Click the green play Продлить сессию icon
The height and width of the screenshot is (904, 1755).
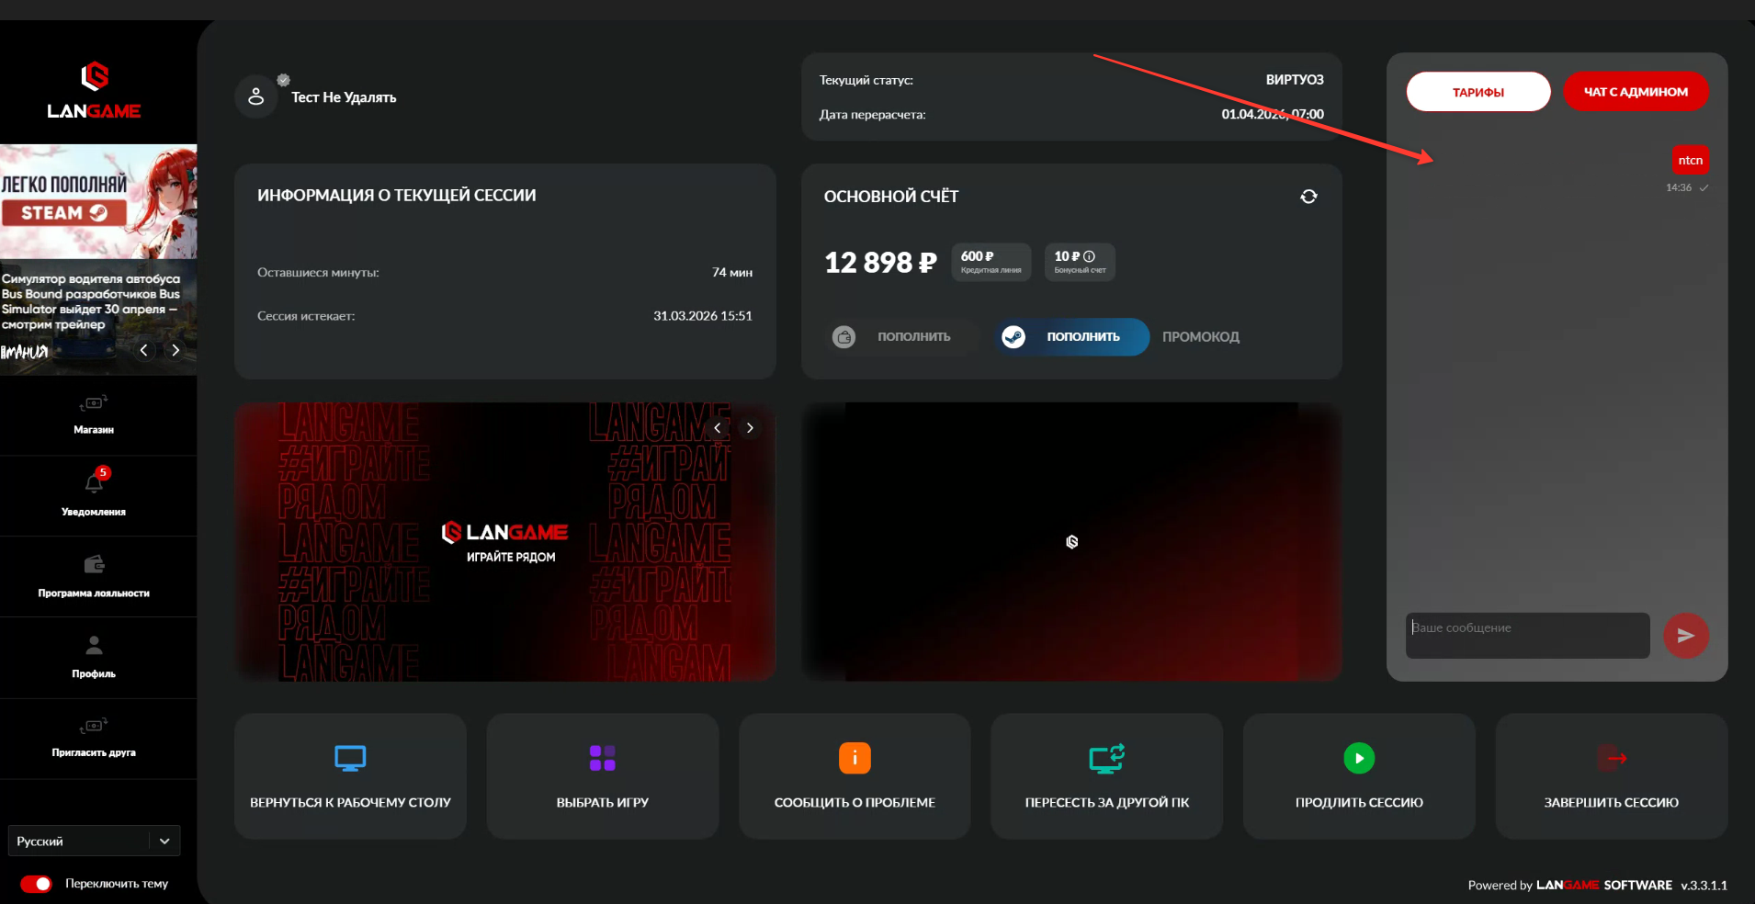[x=1359, y=758]
